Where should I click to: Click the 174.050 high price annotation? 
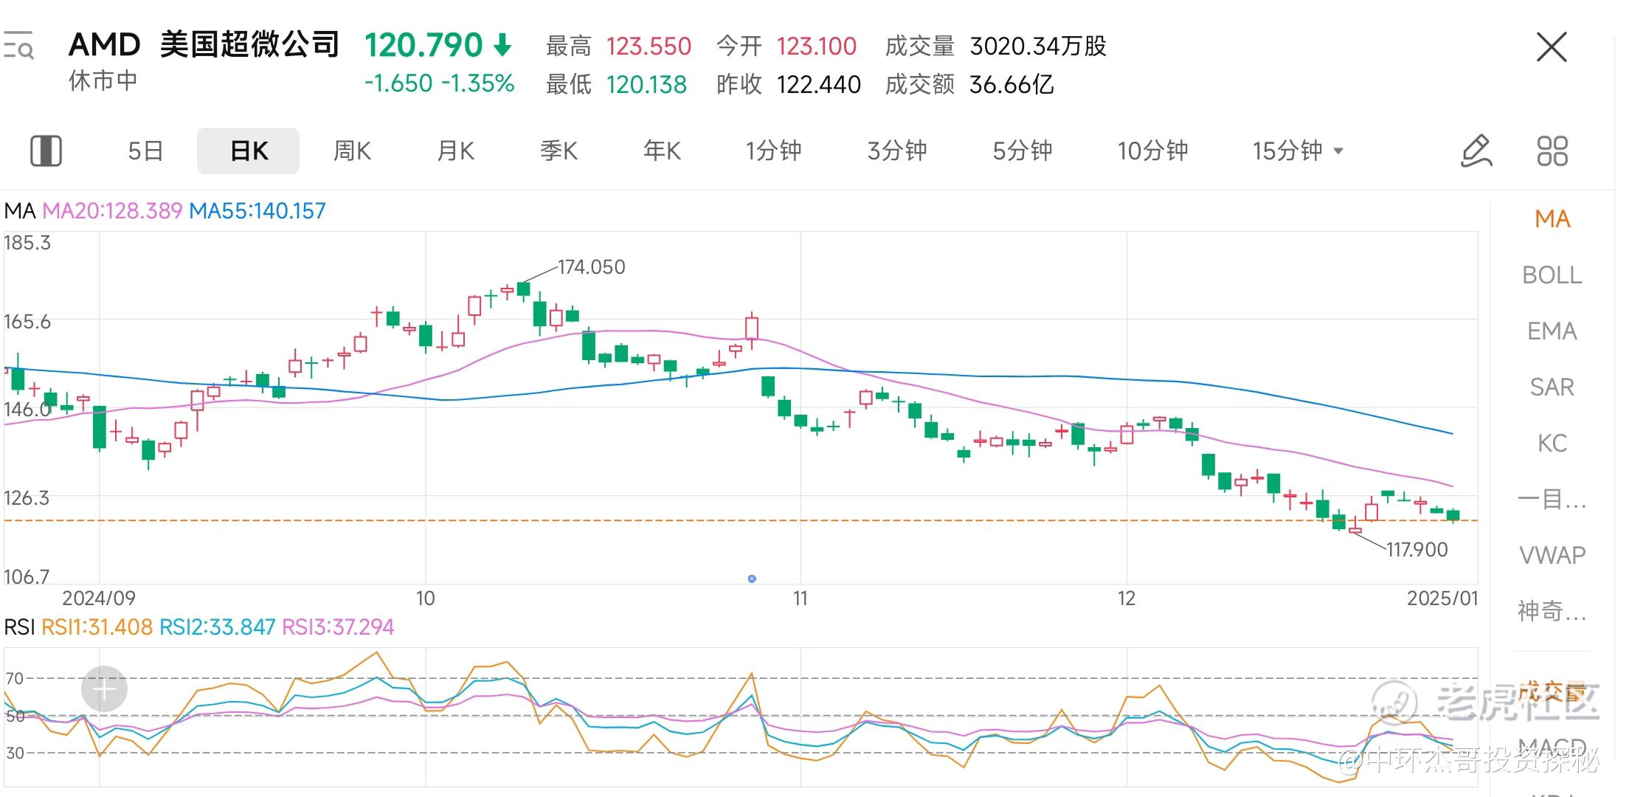tap(591, 267)
